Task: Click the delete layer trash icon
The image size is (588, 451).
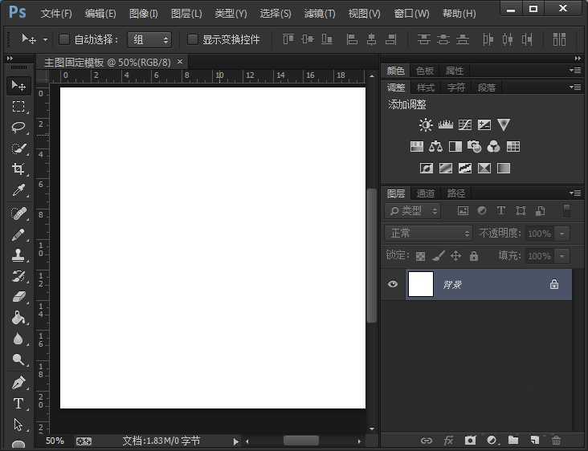Action: point(556,441)
